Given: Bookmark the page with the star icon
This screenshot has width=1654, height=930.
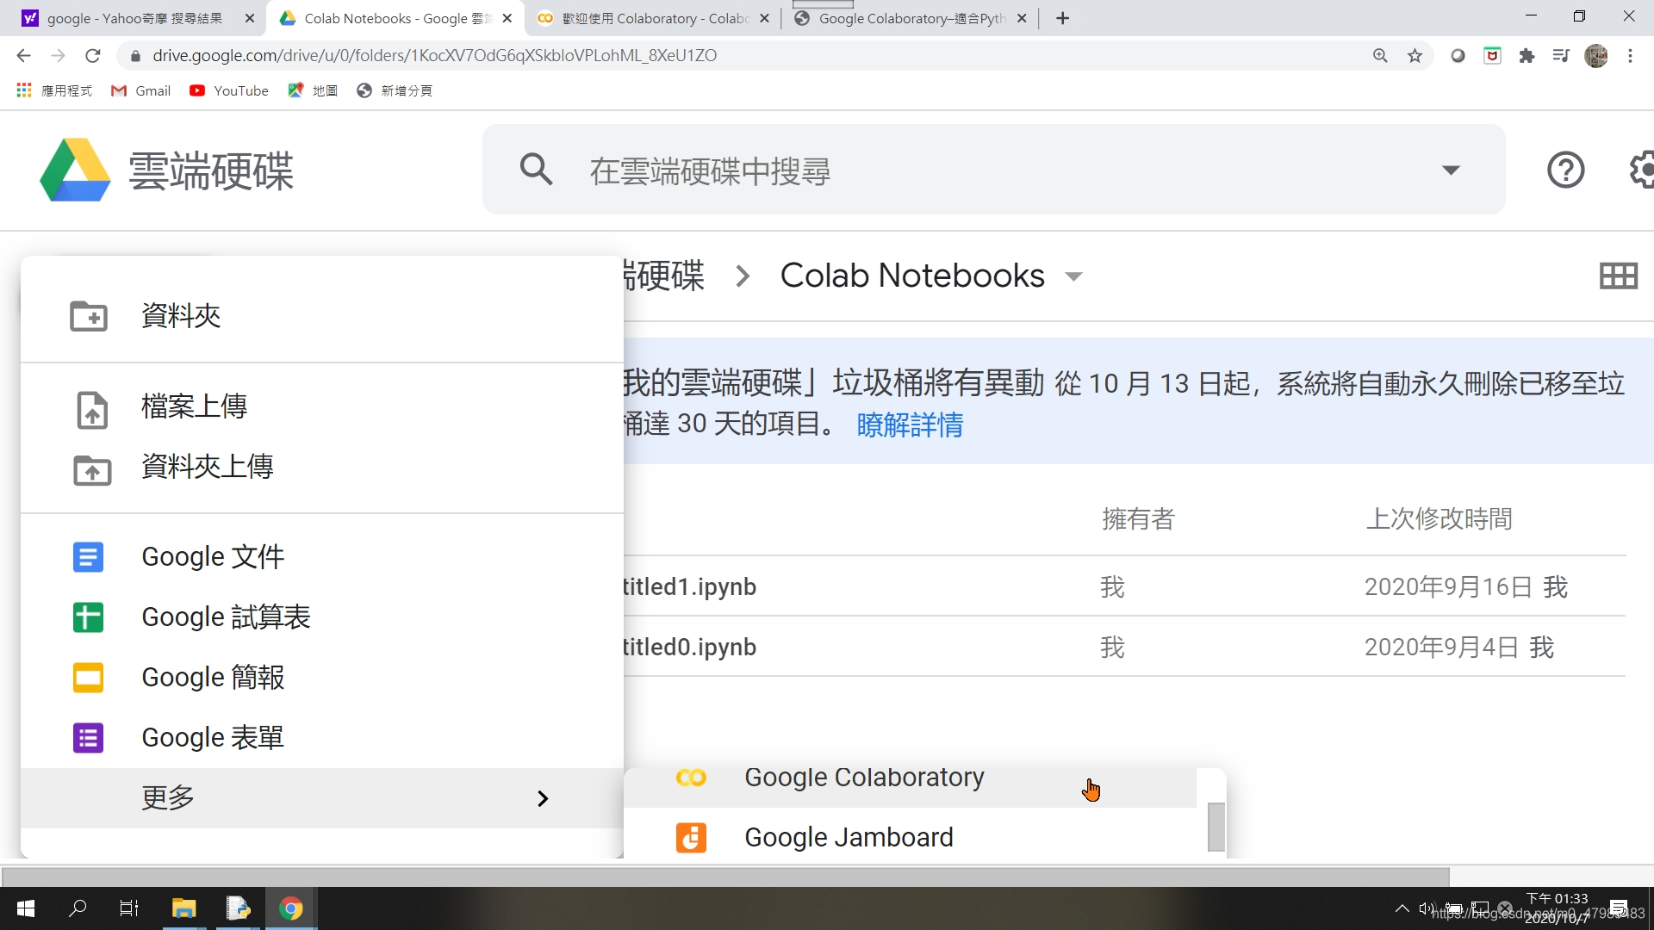Looking at the screenshot, I should tap(1414, 55).
